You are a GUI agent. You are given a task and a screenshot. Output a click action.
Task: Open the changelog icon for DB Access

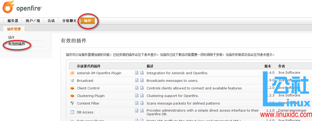pos(142,111)
